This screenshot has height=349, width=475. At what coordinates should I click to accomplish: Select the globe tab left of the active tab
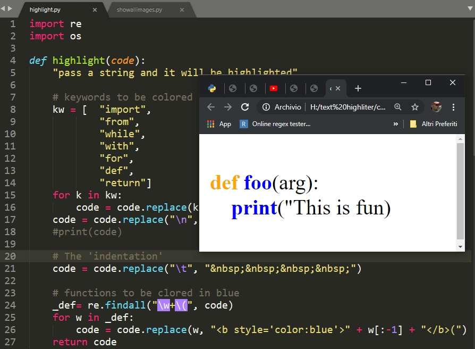pos(314,88)
